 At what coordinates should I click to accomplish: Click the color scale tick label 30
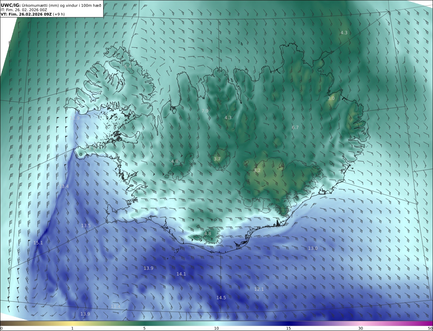click(x=361, y=328)
